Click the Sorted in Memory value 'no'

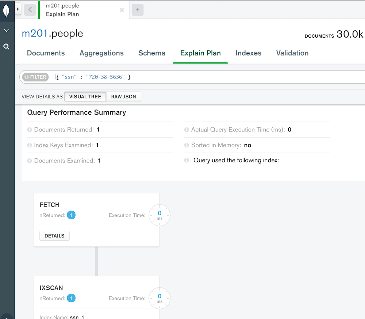coord(247,145)
